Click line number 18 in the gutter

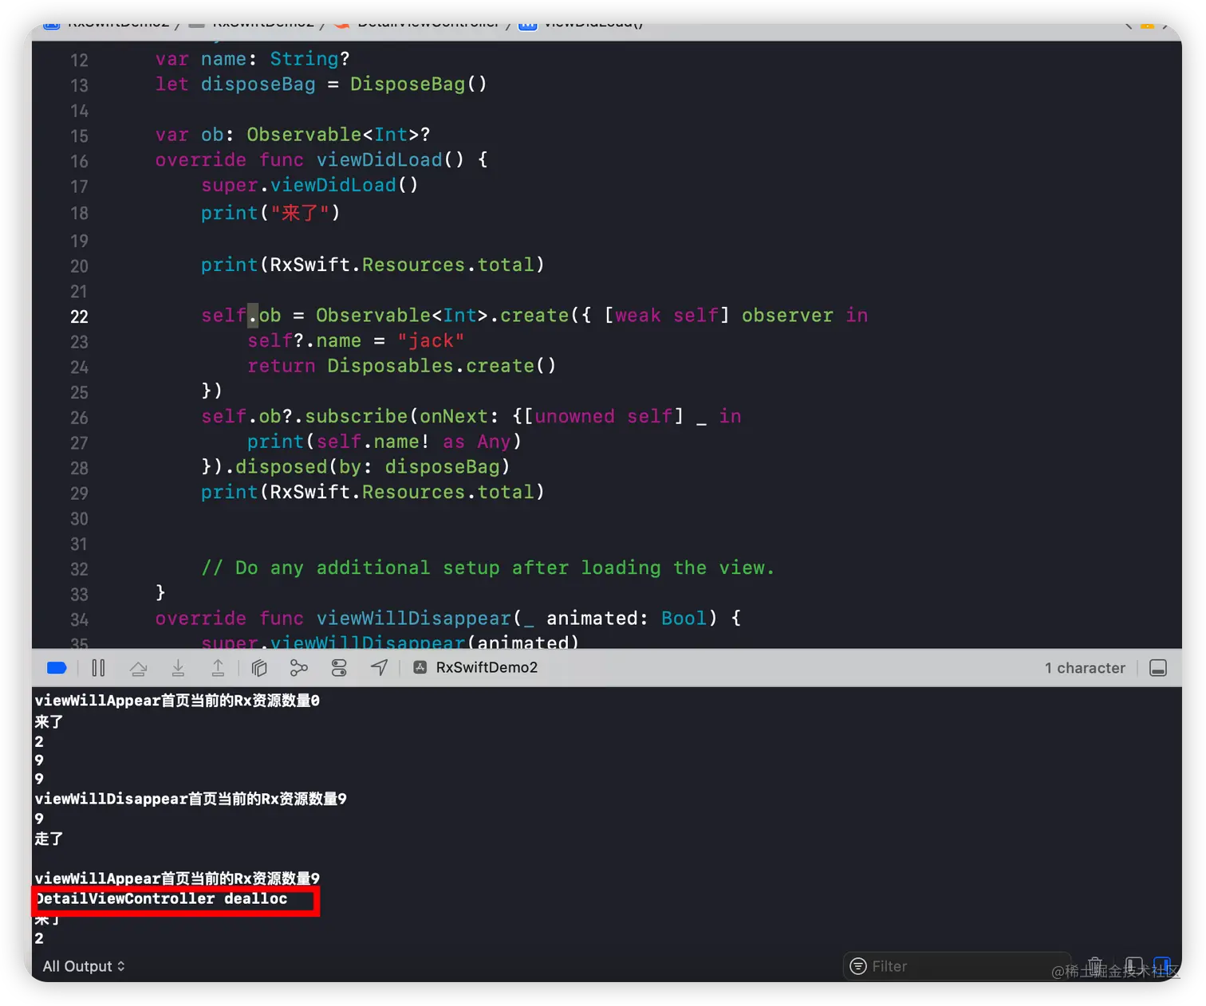tap(79, 214)
